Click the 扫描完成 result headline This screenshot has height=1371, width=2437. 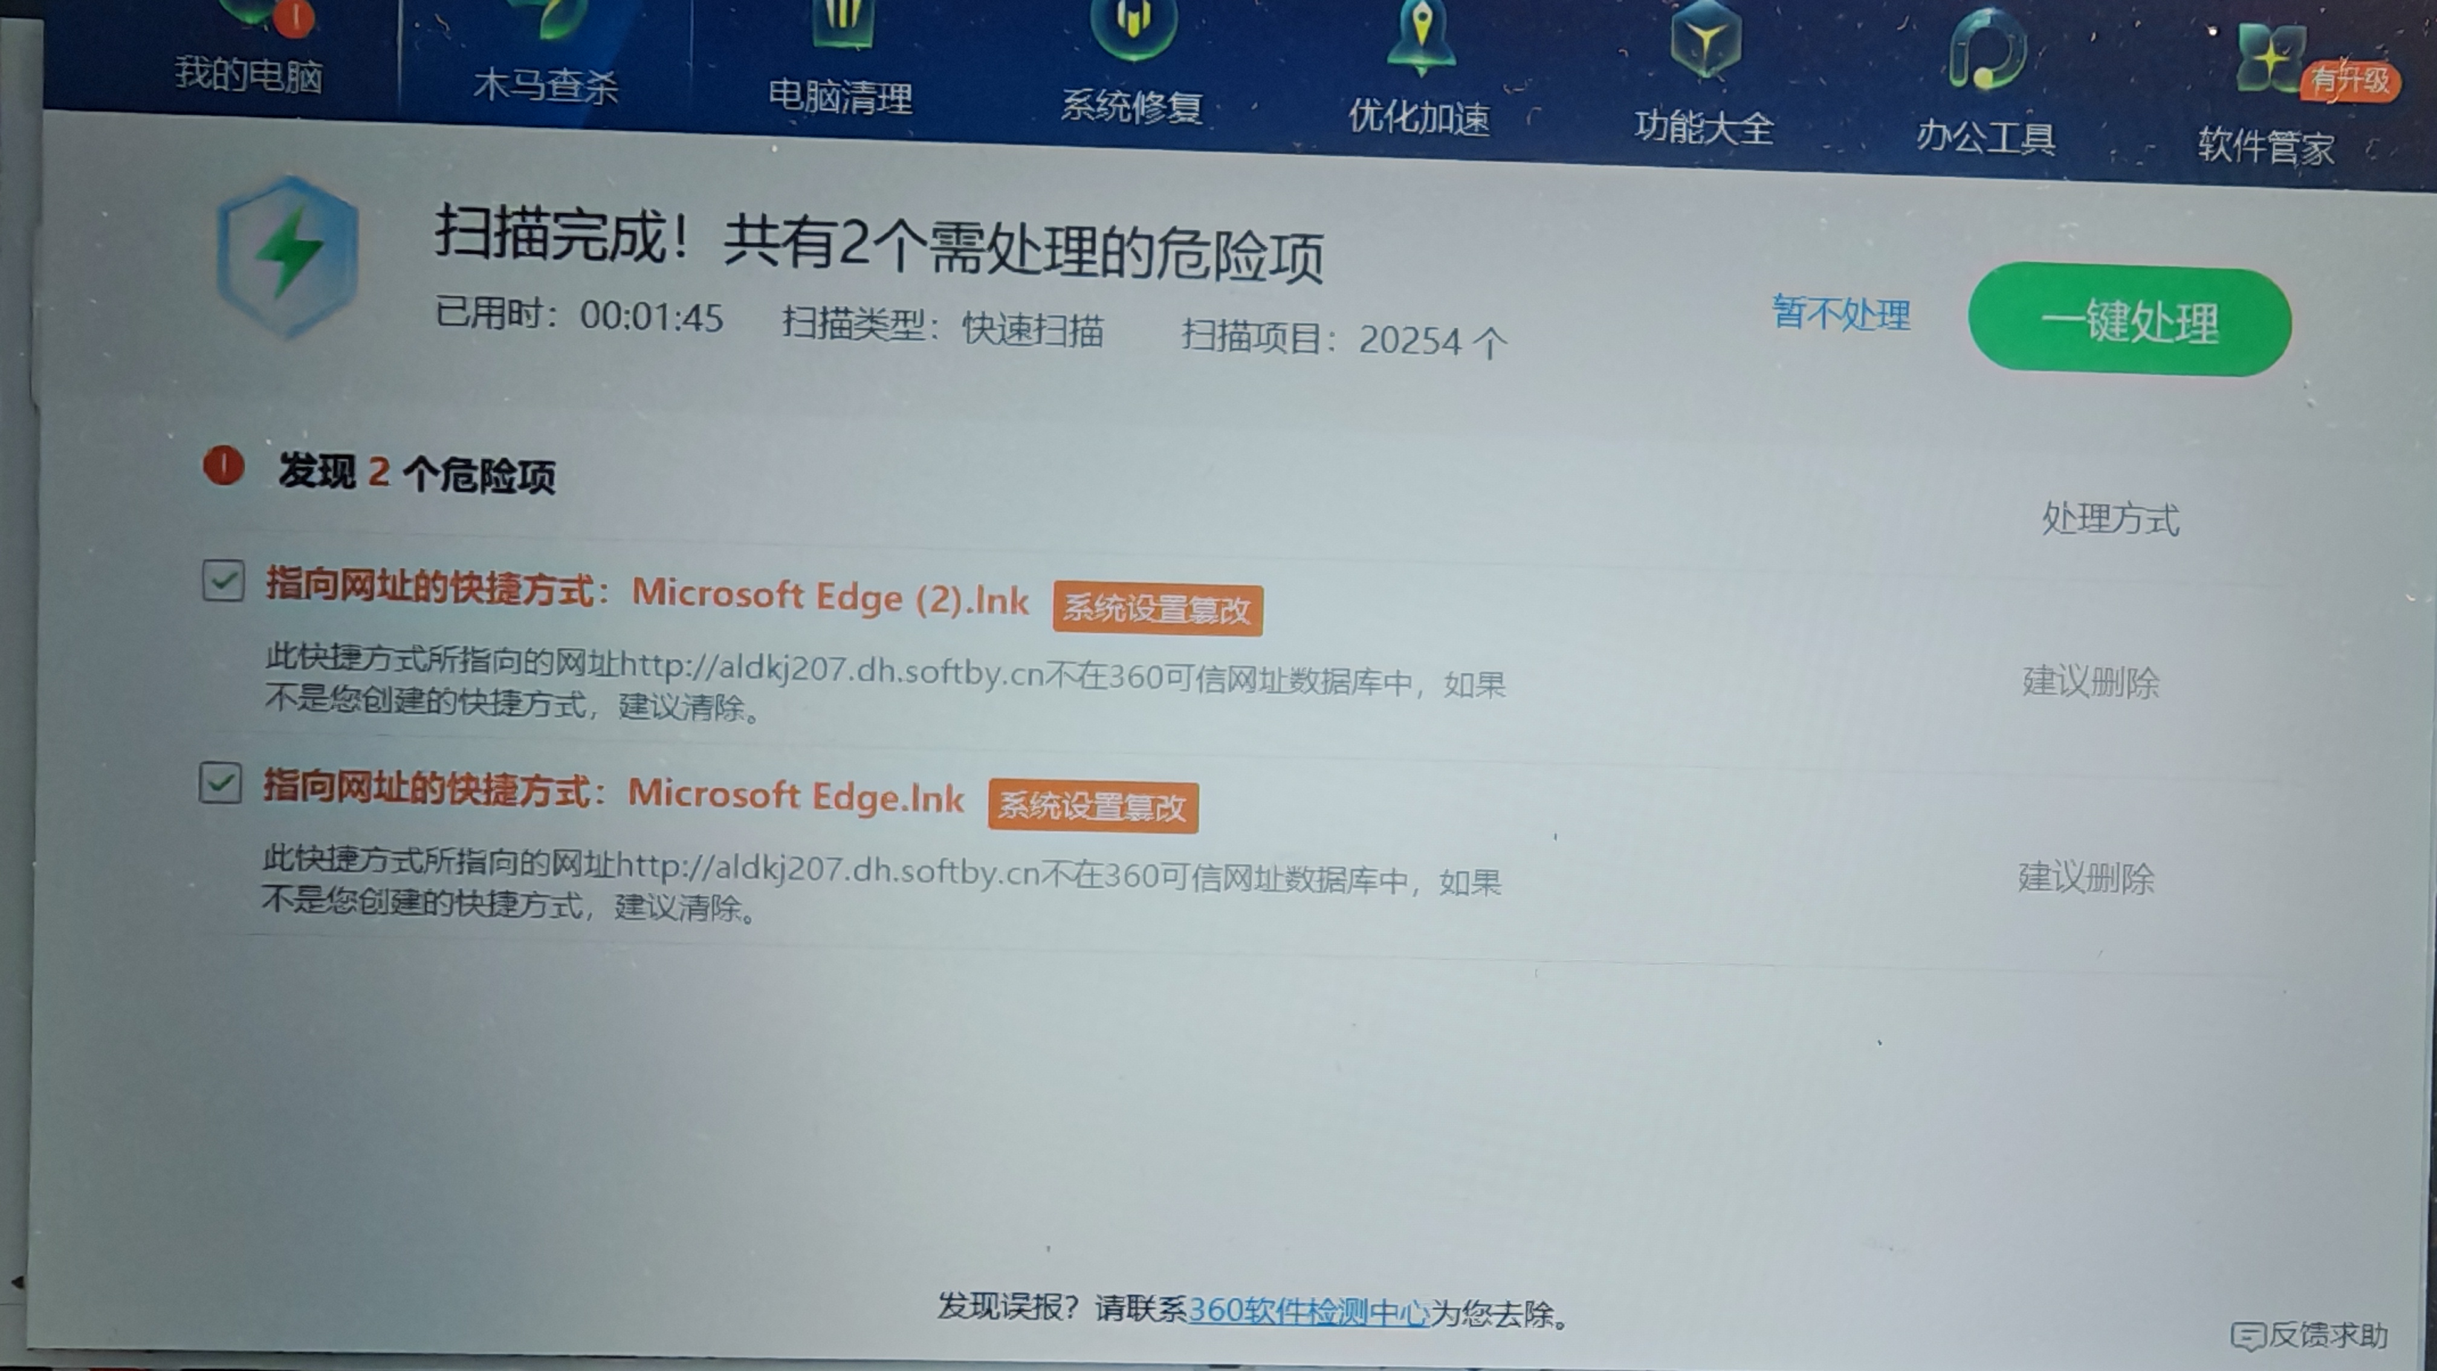(879, 245)
